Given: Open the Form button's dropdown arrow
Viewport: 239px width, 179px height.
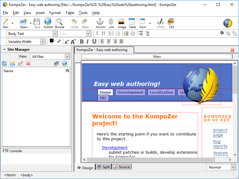Looking at the screenshot, I should click(150, 23).
